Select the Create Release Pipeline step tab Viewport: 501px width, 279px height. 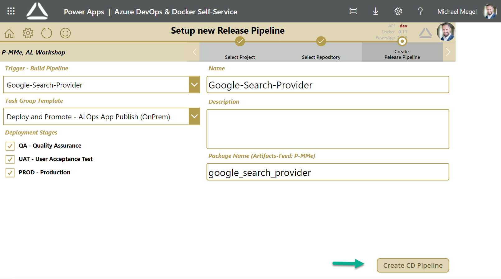click(x=402, y=52)
